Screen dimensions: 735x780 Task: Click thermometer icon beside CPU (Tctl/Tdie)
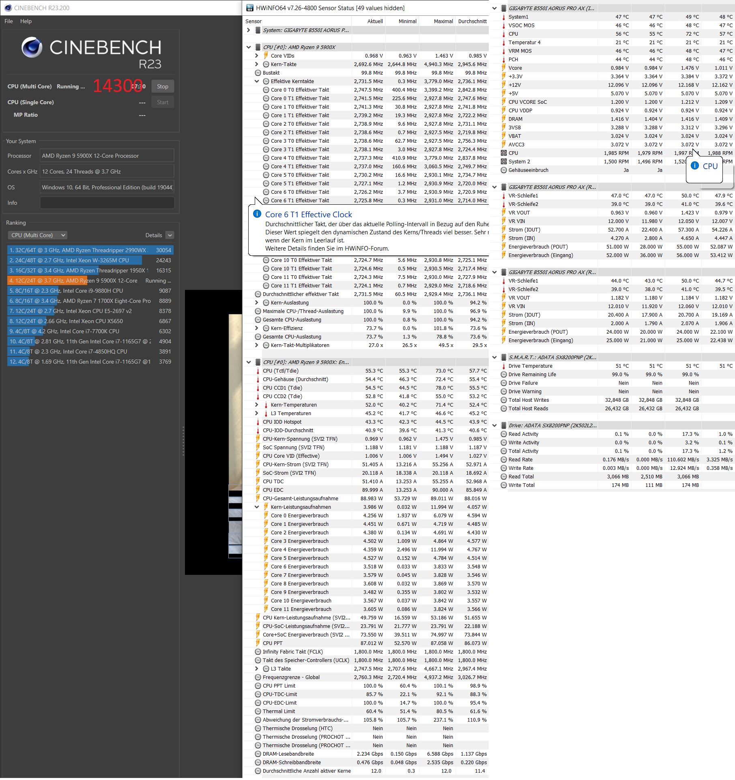point(258,371)
